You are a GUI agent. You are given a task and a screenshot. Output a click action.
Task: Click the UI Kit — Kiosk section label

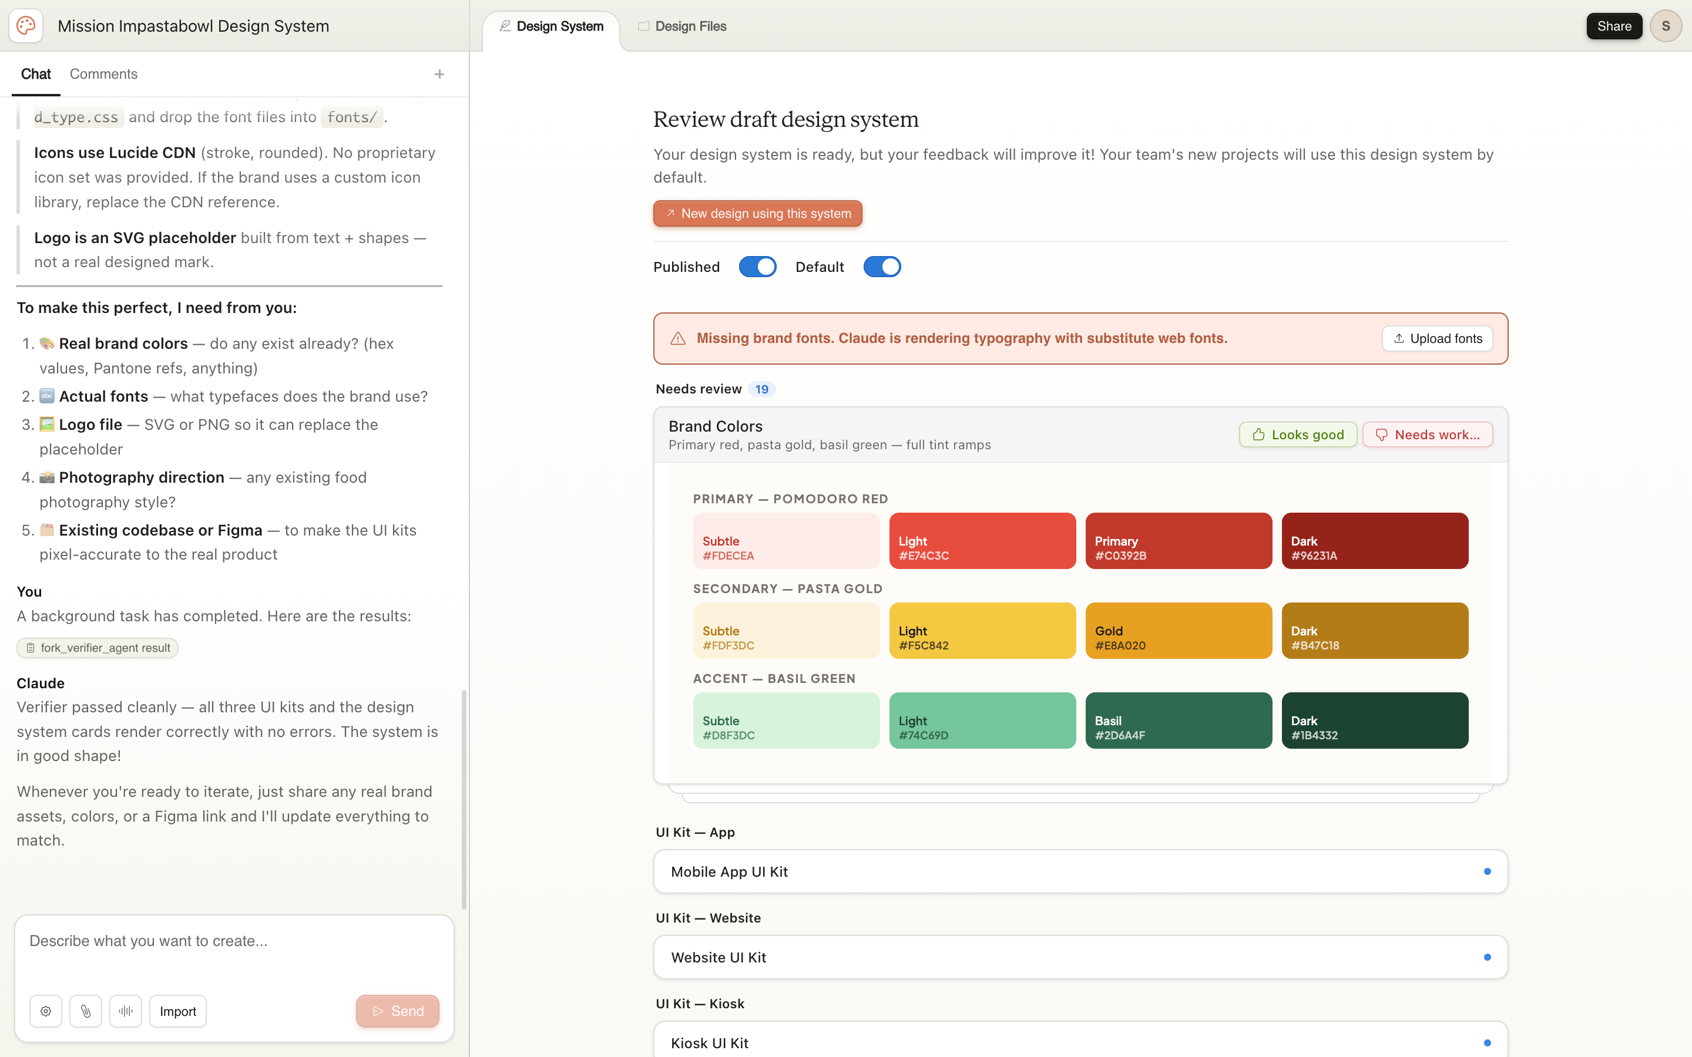(700, 1003)
